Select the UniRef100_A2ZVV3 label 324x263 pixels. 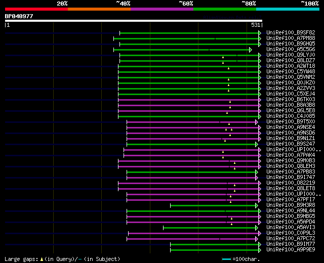[291, 89]
